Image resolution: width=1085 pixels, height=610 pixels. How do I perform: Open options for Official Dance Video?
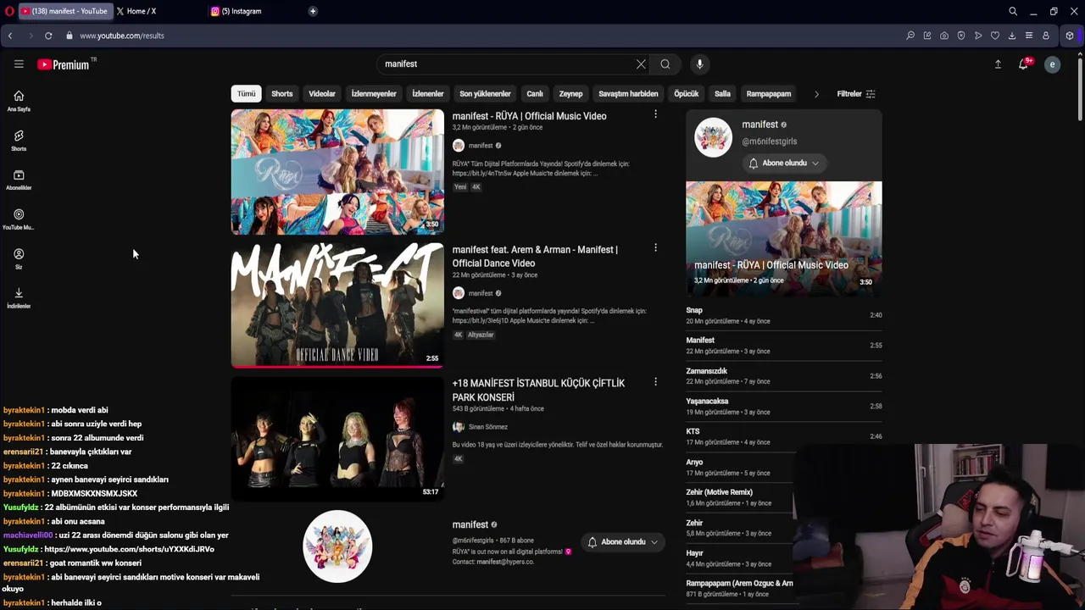pyautogui.click(x=655, y=248)
